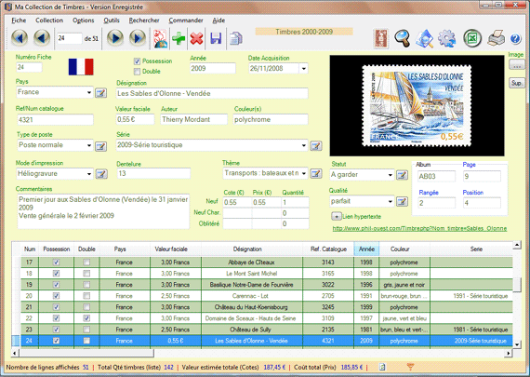Toggle Double checkbox in row 24
The width and height of the screenshot is (530, 377).
(86, 341)
